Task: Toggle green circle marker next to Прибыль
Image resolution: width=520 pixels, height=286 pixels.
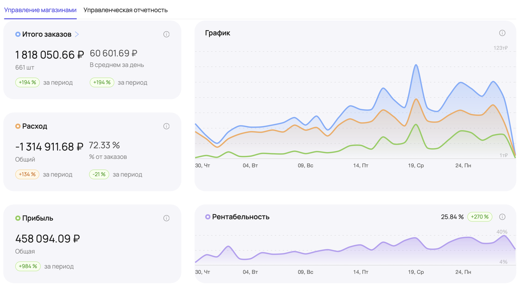Action: [18, 218]
